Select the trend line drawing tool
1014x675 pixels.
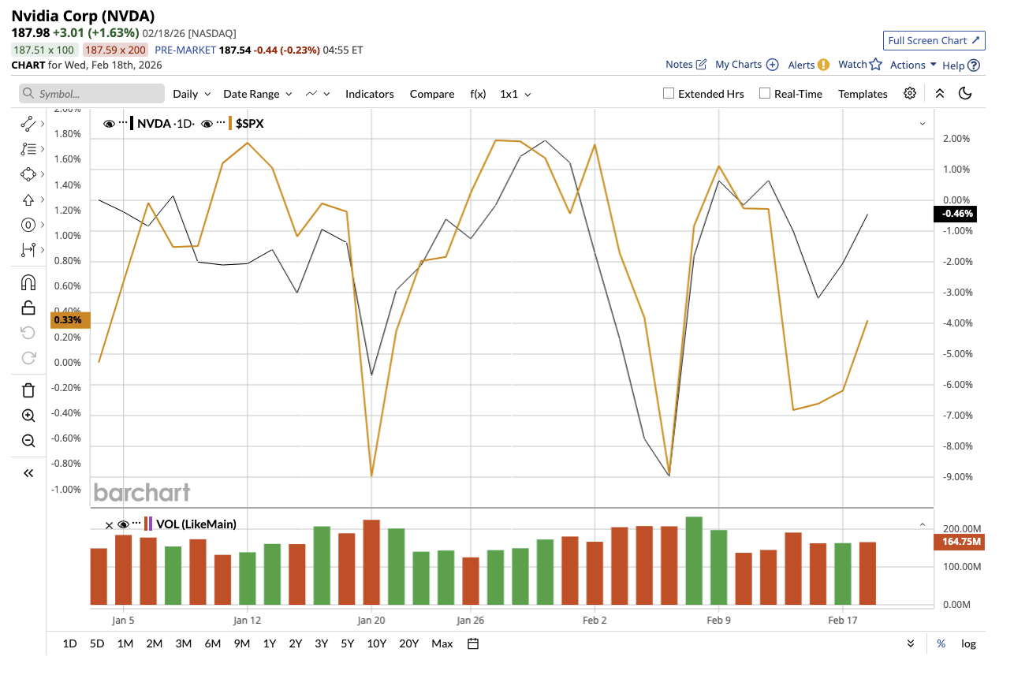[x=28, y=123]
